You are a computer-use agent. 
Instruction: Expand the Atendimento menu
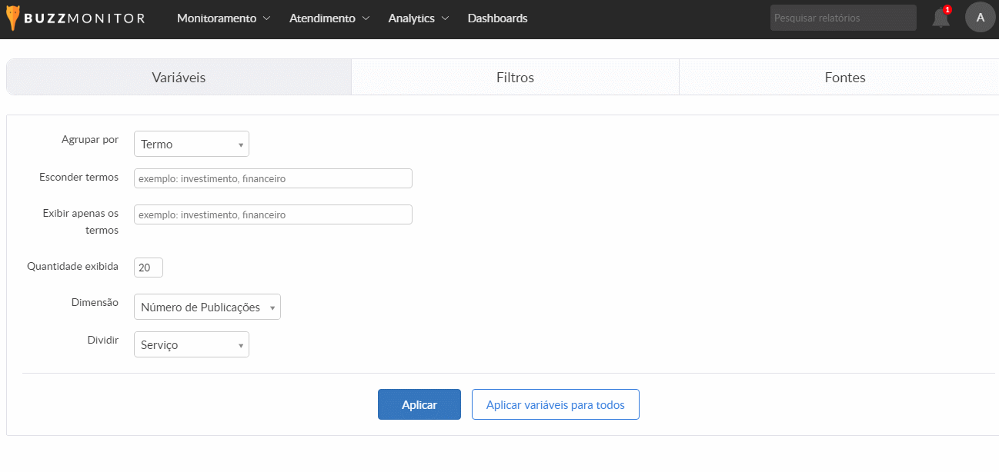click(329, 18)
